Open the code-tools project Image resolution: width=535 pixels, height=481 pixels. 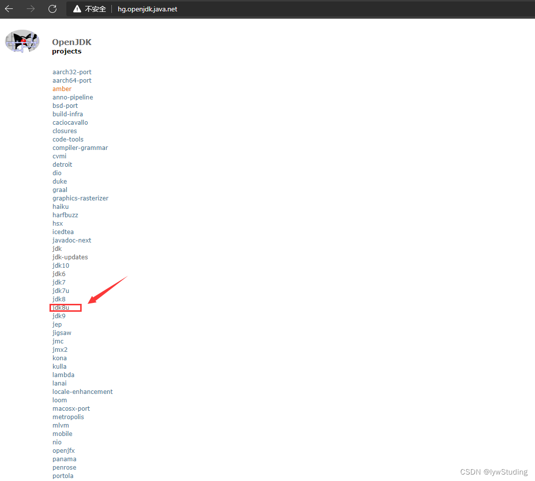click(x=68, y=139)
